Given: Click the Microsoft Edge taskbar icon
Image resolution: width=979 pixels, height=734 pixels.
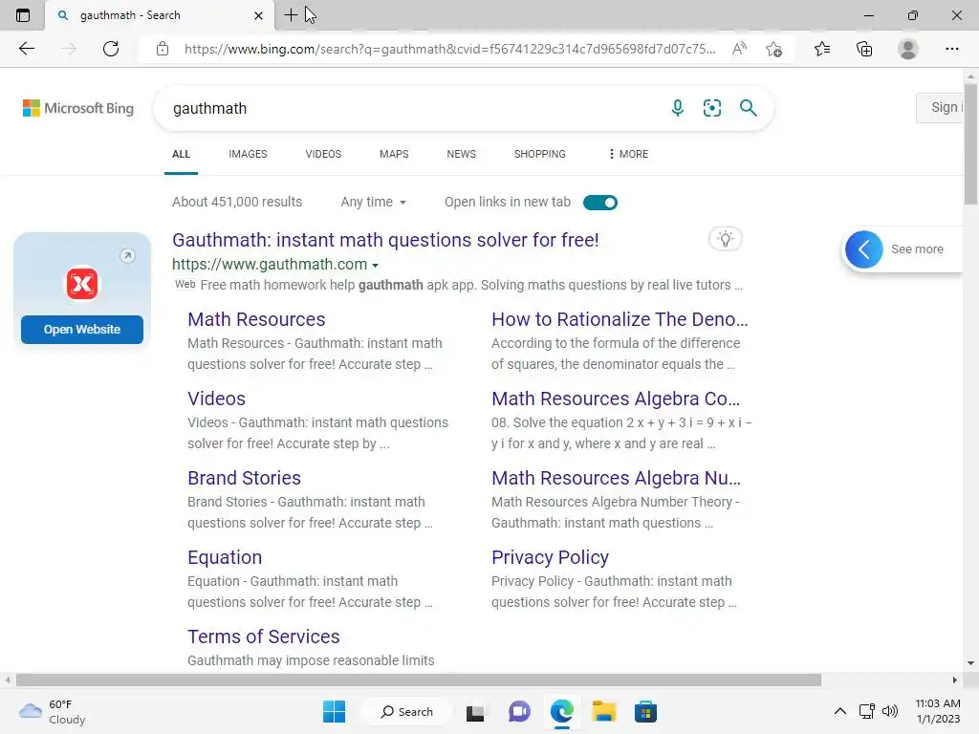Looking at the screenshot, I should 562,711.
